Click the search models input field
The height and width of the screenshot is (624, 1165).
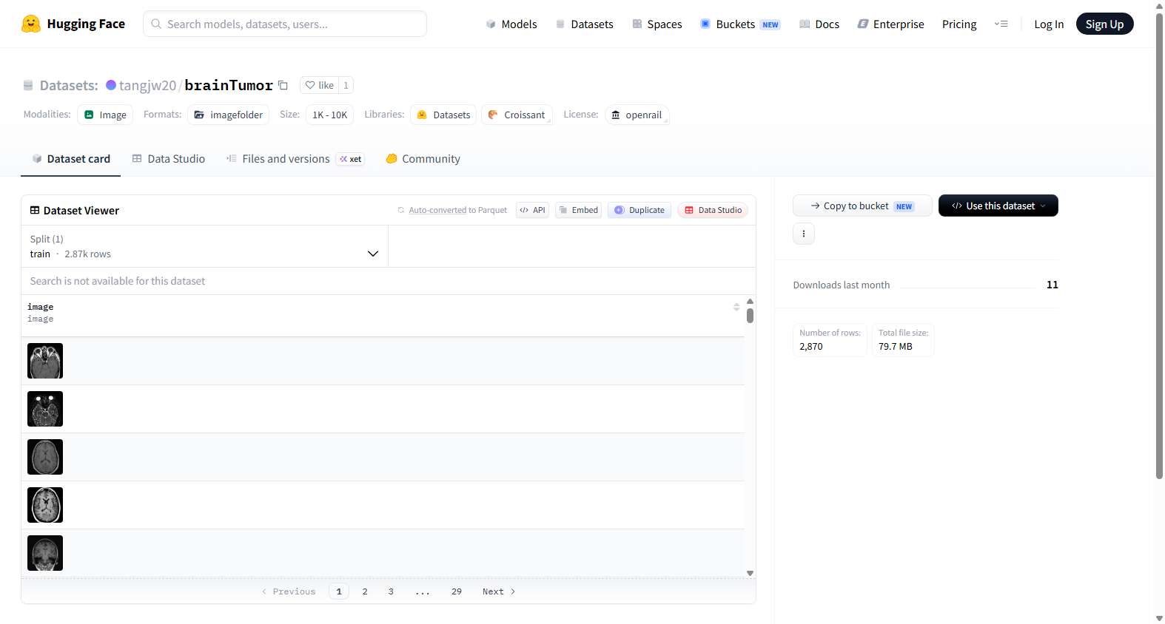pyautogui.click(x=285, y=24)
